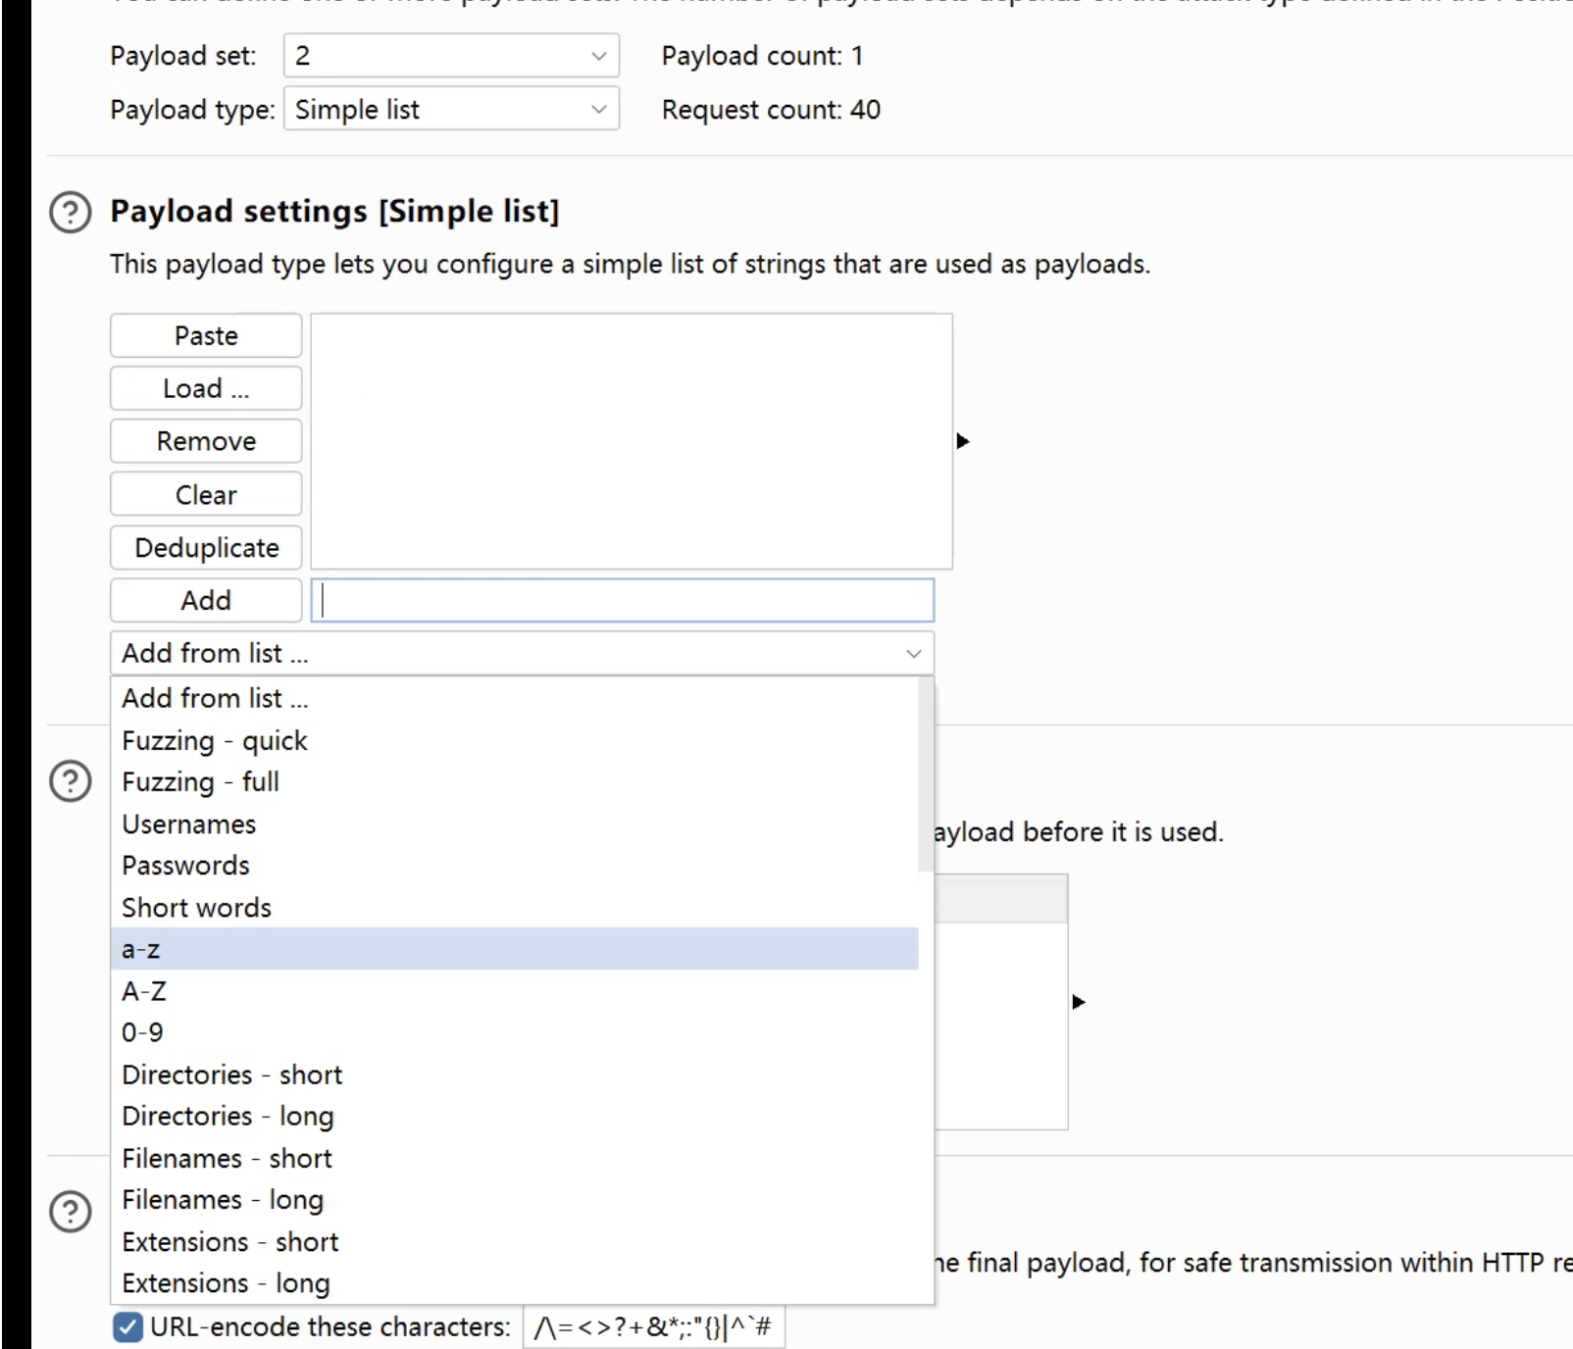
Task: Expand the Payload type dropdown
Action: [x=451, y=110]
